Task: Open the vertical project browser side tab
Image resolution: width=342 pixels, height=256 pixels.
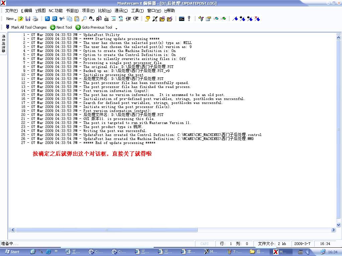Action: (x=3, y=44)
